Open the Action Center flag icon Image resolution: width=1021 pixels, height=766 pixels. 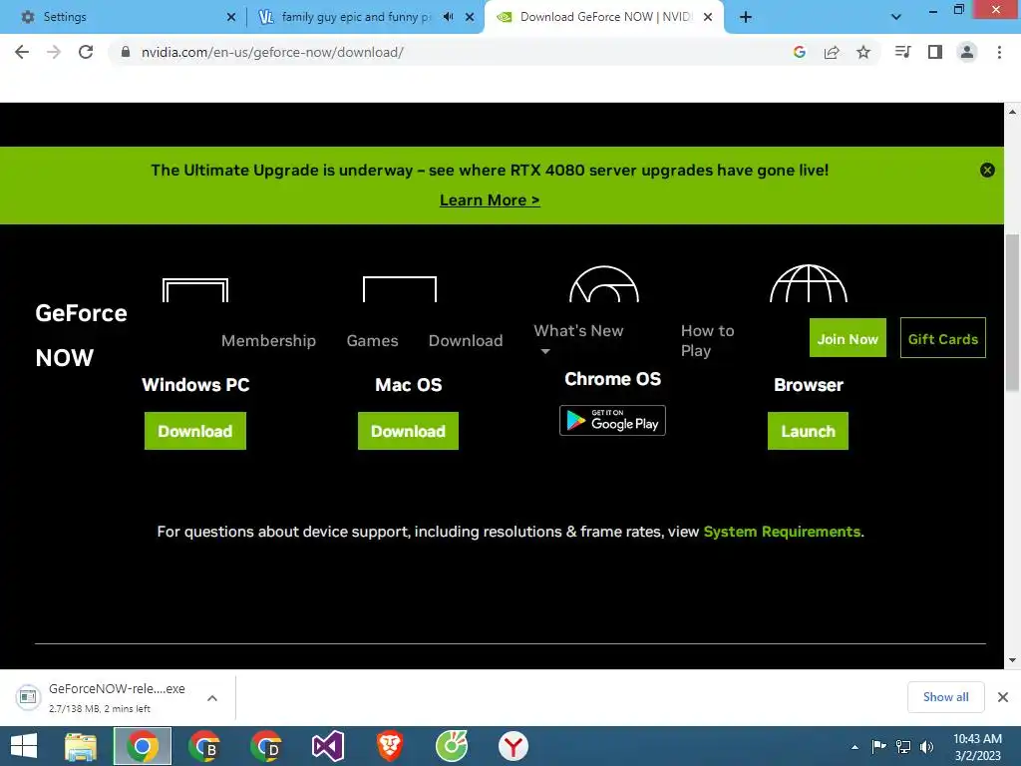coord(878,747)
